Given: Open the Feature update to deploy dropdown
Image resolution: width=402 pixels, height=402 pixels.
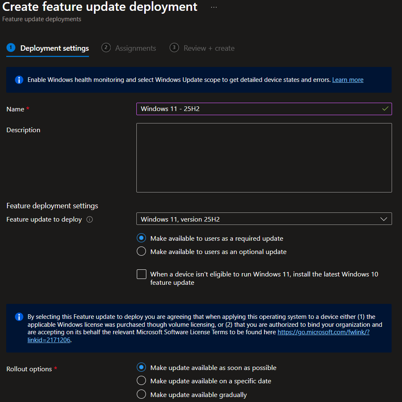Looking at the screenshot, I should pyautogui.click(x=264, y=219).
